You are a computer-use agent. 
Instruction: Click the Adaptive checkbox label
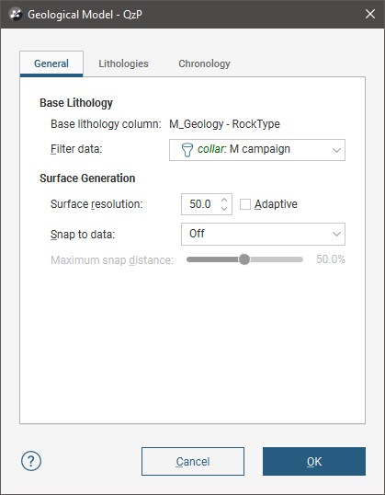pyautogui.click(x=276, y=204)
